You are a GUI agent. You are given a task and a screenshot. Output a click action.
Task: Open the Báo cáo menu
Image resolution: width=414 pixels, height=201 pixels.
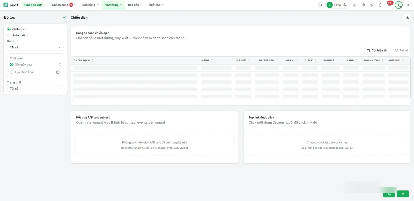pyautogui.click(x=135, y=5)
